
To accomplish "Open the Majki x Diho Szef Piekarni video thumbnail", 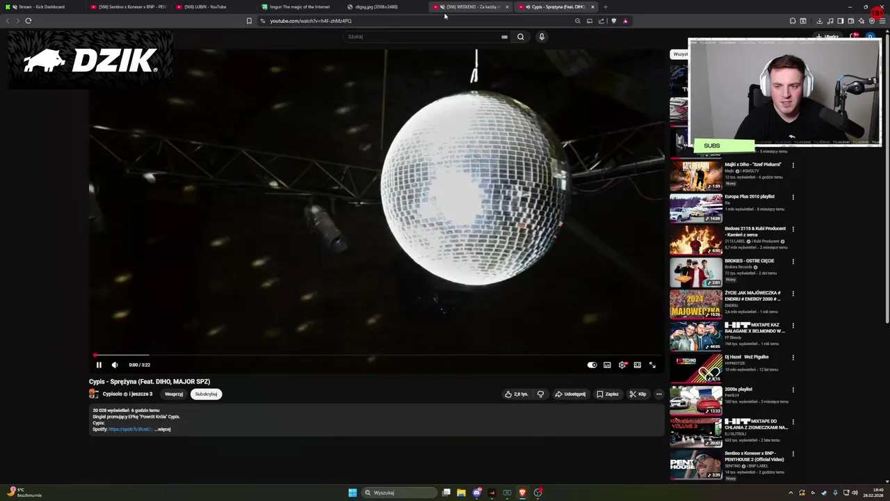I will [x=696, y=175].
